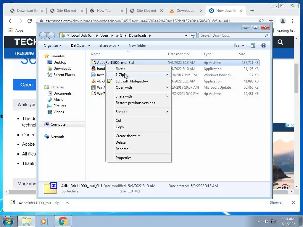
Task: Choose Share with in the context menu
Action: pos(138,96)
